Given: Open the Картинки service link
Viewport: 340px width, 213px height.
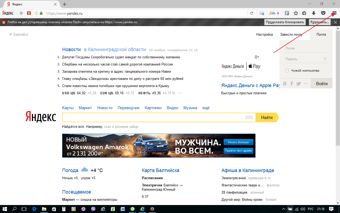Looking at the screenshot, I should [153, 108].
